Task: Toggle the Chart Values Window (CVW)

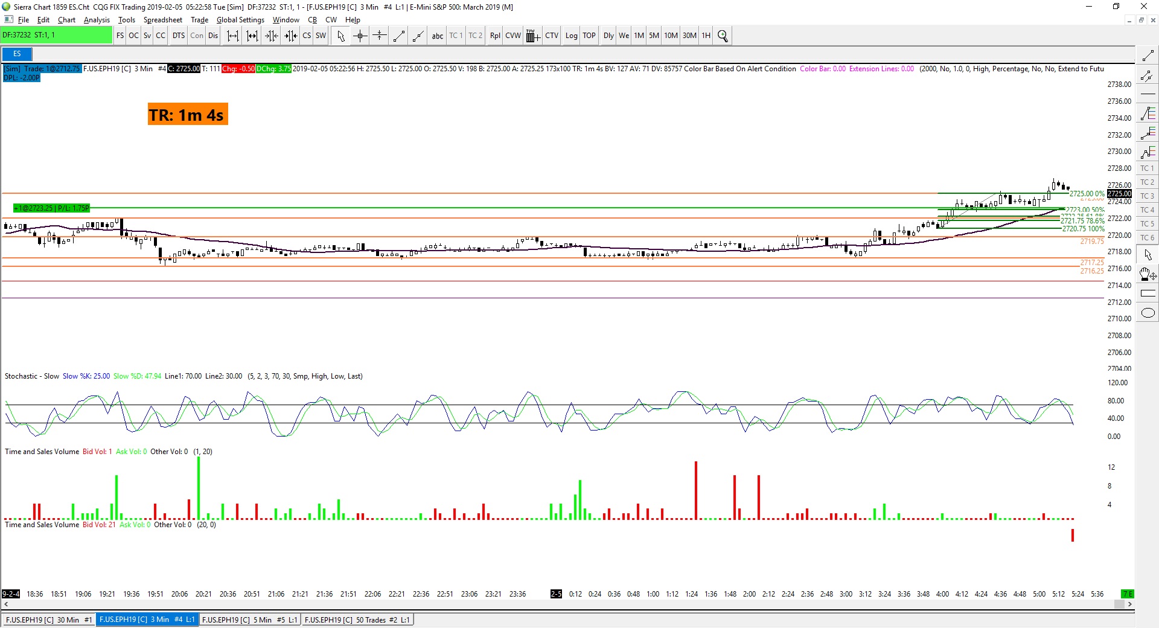Action: [x=513, y=36]
